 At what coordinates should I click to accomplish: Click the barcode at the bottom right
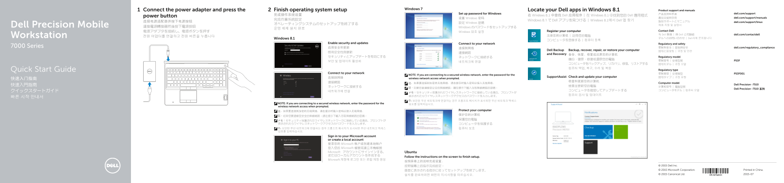[x=715, y=171]
